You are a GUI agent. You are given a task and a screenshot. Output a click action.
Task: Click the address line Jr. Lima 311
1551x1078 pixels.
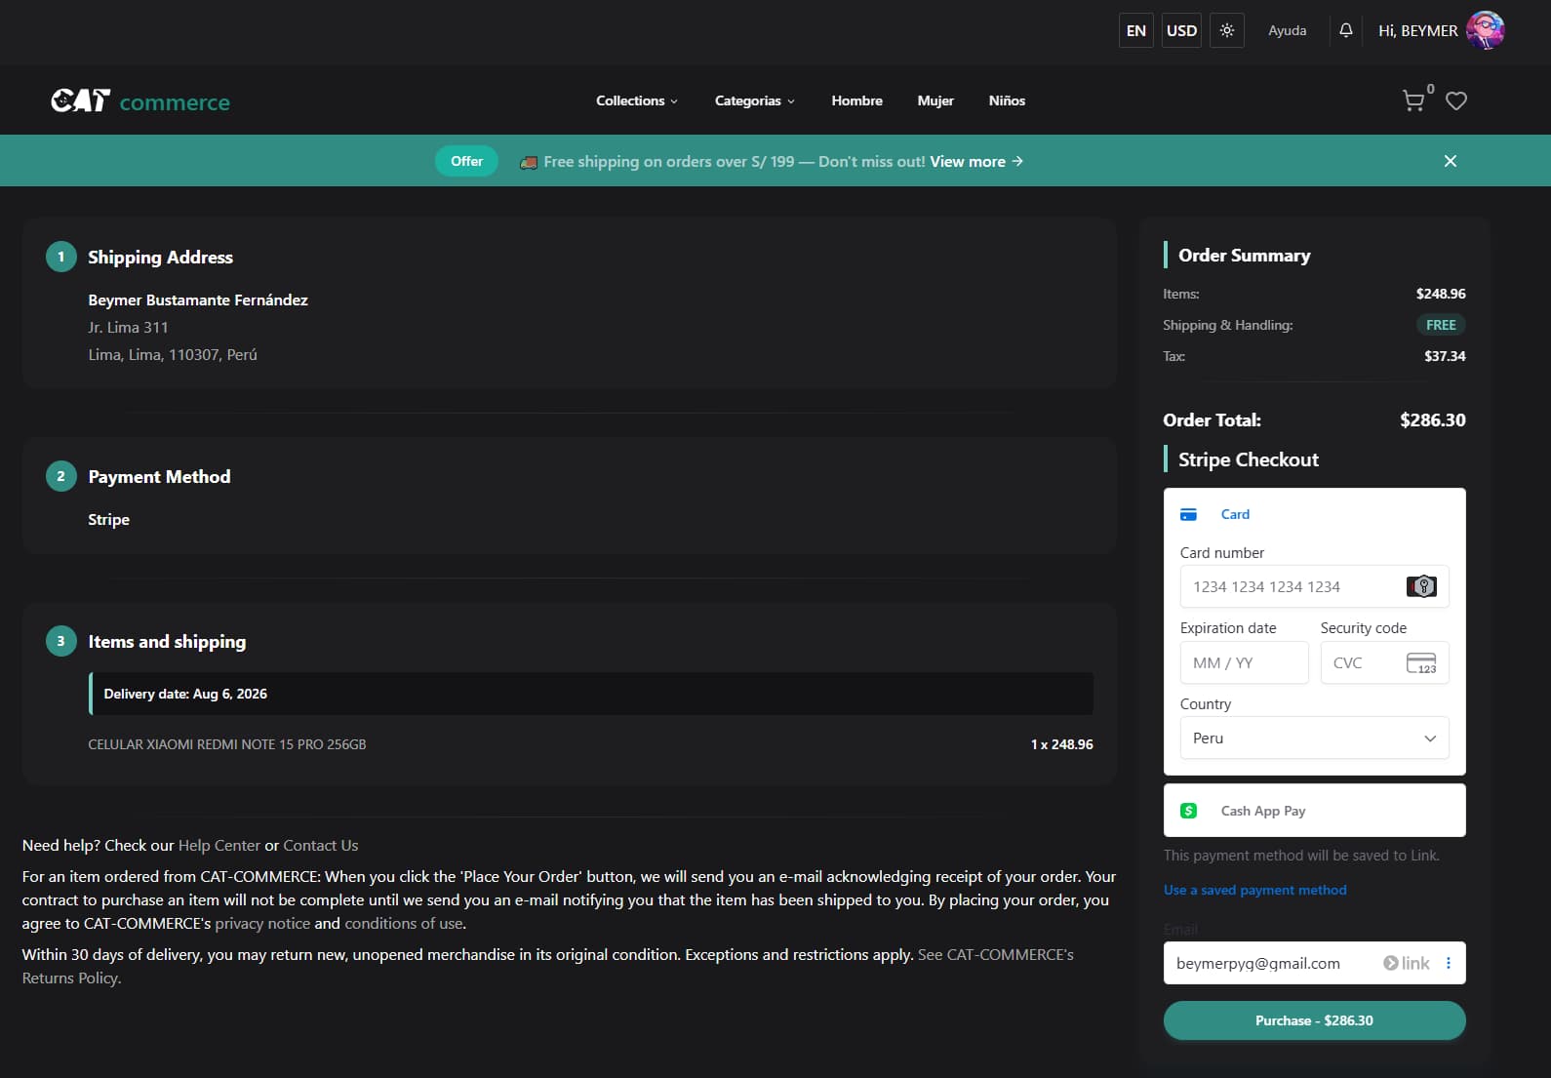pyautogui.click(x=128, y=328)
